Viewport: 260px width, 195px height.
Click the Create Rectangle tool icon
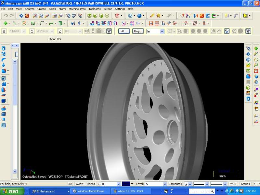[x=33, y=23]
